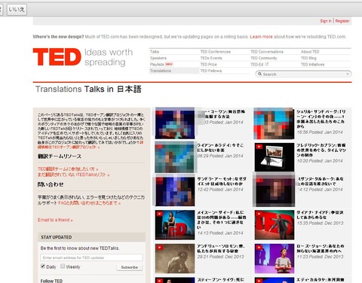Click play icon on フレデリック・カプラン thumbnail
This screenshot has height=283, width=362.
(259, 147)
